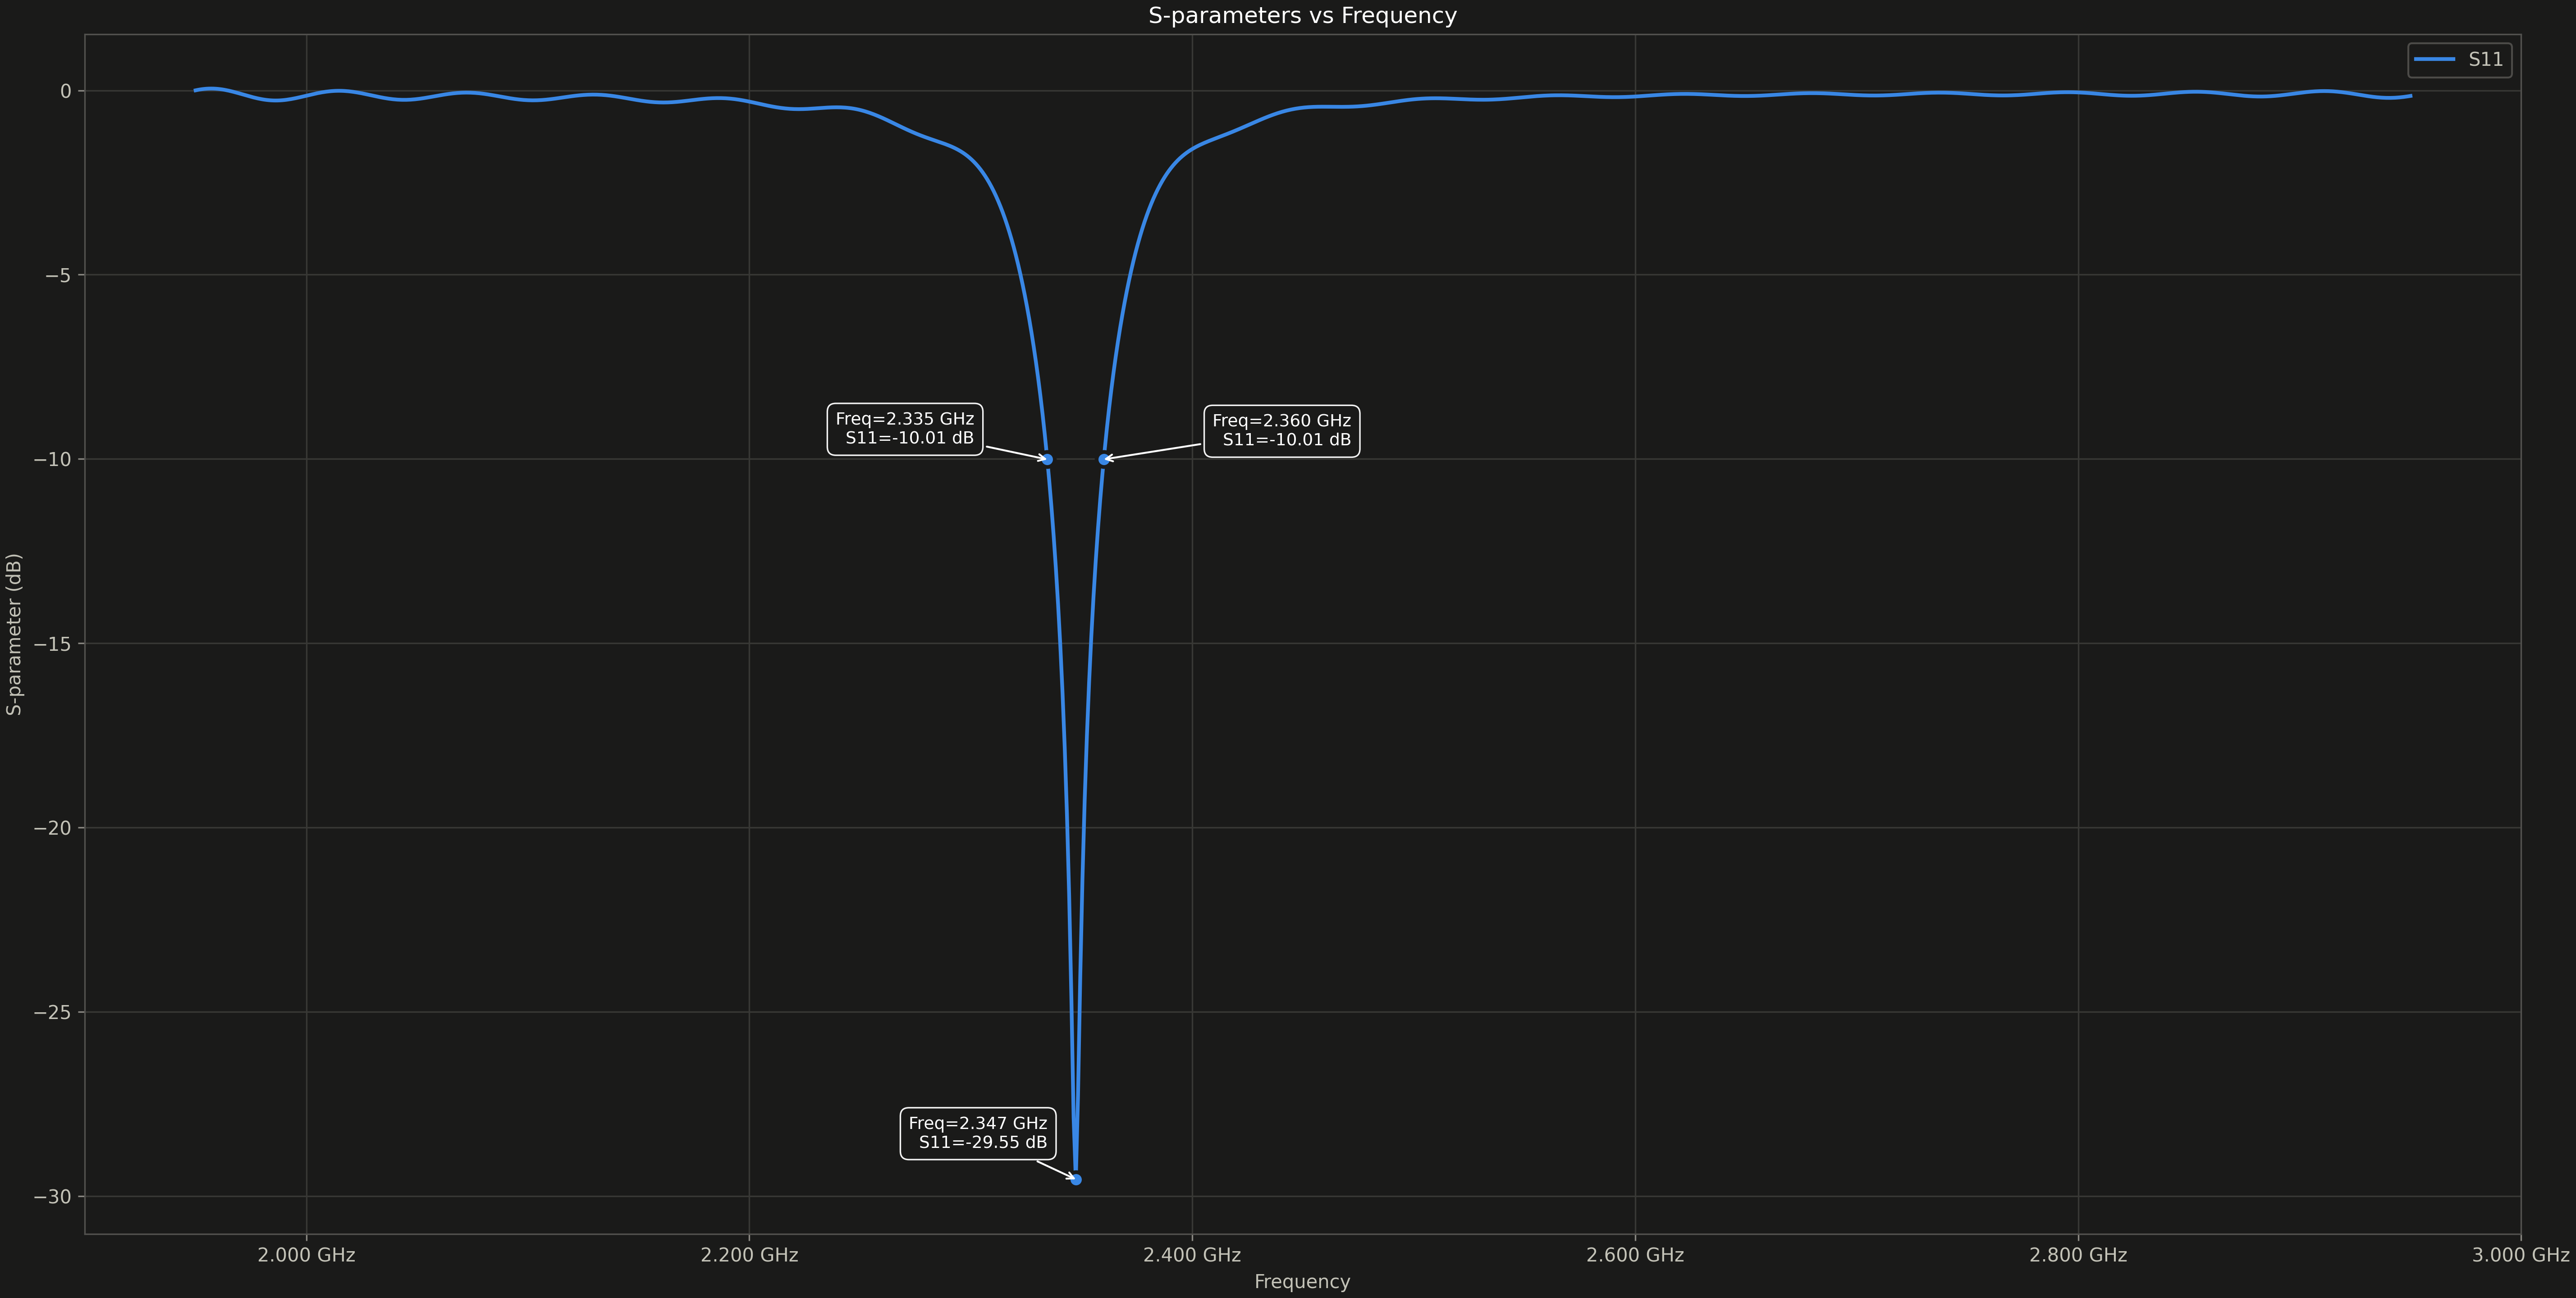Viewport: 2576px width, 1298px height.
Task: Click the −15 y-axis tick label
Action: pyautogui.click(x=52, y=643)
